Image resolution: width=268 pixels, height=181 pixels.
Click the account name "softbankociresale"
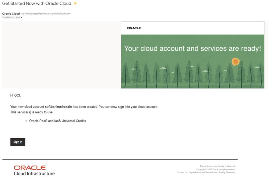click(58, 107)
